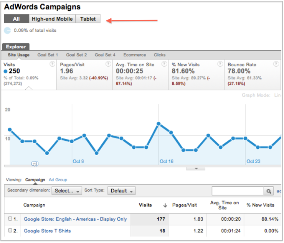Screen dimensions: 284x243
Task: Check the box for Google Store English campaign
Action: [x=10, y=219]
